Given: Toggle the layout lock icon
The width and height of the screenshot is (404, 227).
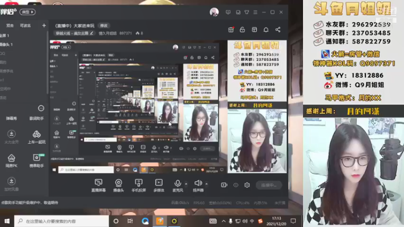Looking at the screenshot, I should 242,30.
